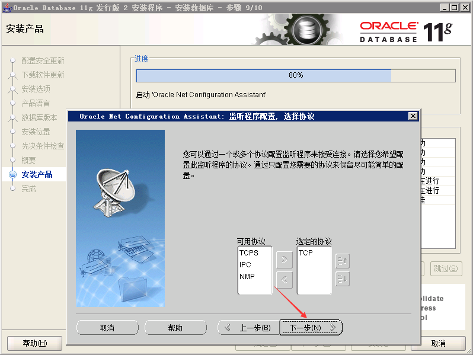Click status text 启动 'Oracle Net Configuration Assistant'
Image resolution: width=473 pixels, height=355 pixels.
click(x=201, y=95)
